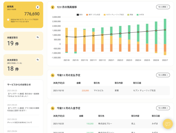176x133 pixels.
Task: Click the arrows icon next to 今後1ヶ月の支払予定
Action: pyautogui.click(x=53, y=75)
